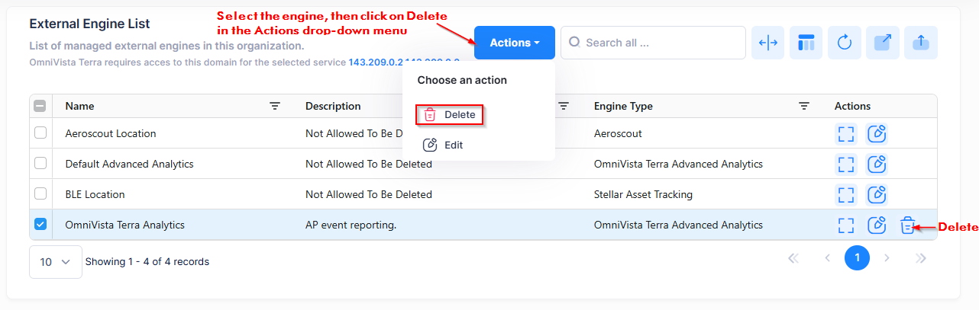Click the export upload icon
Image resolution: width=979 pixels, height=310 pixels.
click(x=921, y=43)
